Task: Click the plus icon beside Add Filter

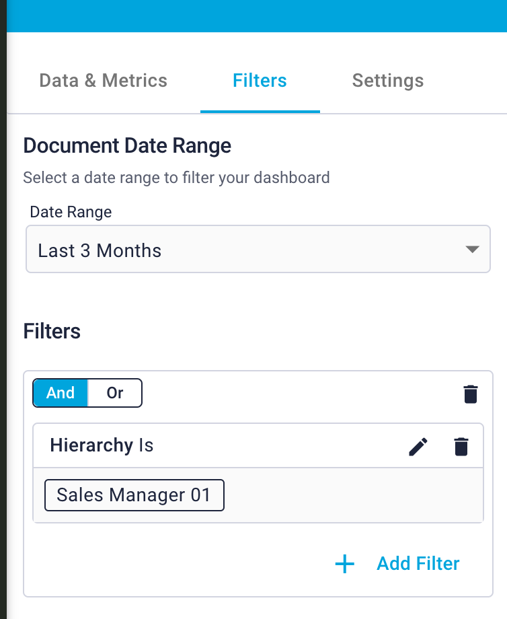Action: tap(344, 564)
